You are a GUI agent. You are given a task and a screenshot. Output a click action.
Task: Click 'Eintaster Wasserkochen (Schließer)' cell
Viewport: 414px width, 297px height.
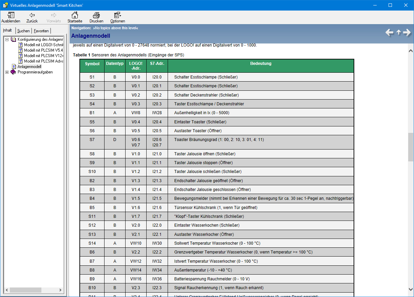[x=261, y=225]
